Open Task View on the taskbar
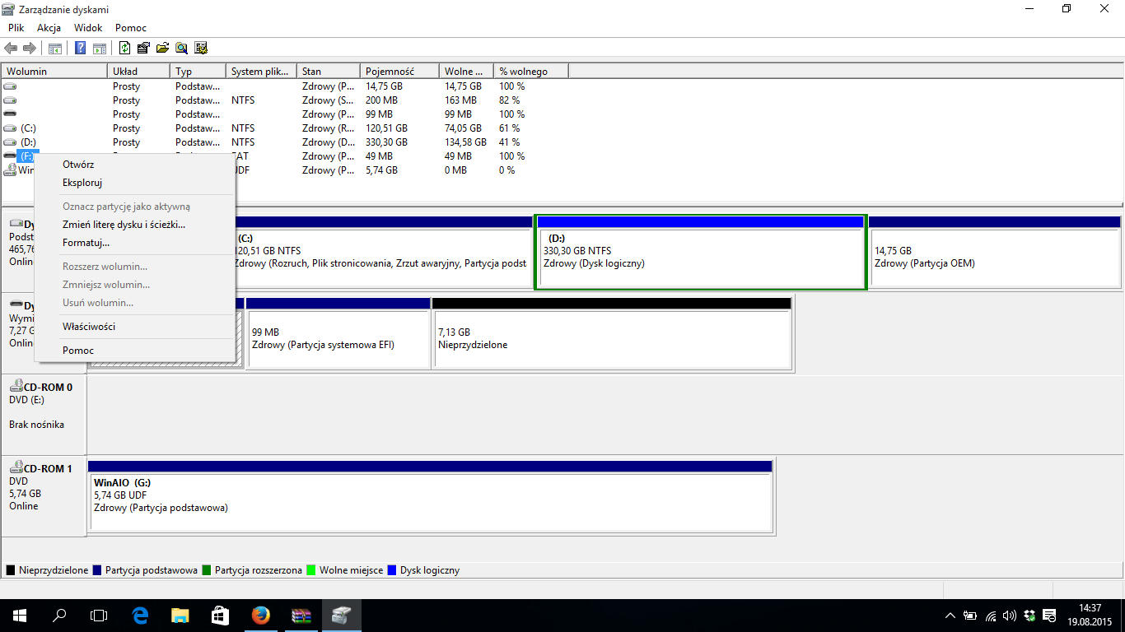Viewport: 1125px width, 632px height. coord(99,616)
